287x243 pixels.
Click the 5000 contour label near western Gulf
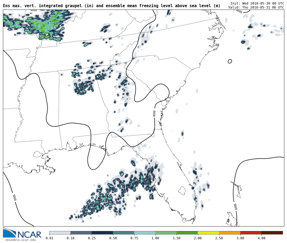click(14, 197)
